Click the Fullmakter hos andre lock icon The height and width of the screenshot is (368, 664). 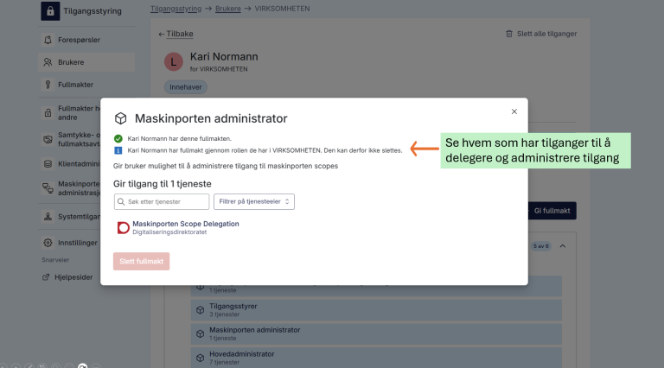48,113
